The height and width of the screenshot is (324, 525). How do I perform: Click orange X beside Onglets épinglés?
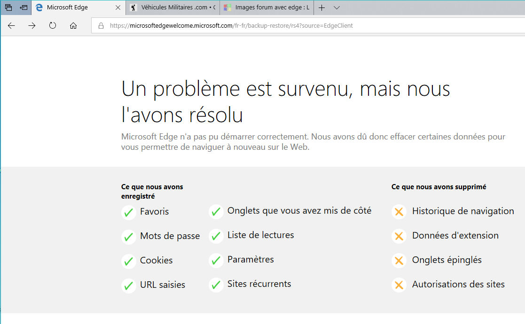399,260
